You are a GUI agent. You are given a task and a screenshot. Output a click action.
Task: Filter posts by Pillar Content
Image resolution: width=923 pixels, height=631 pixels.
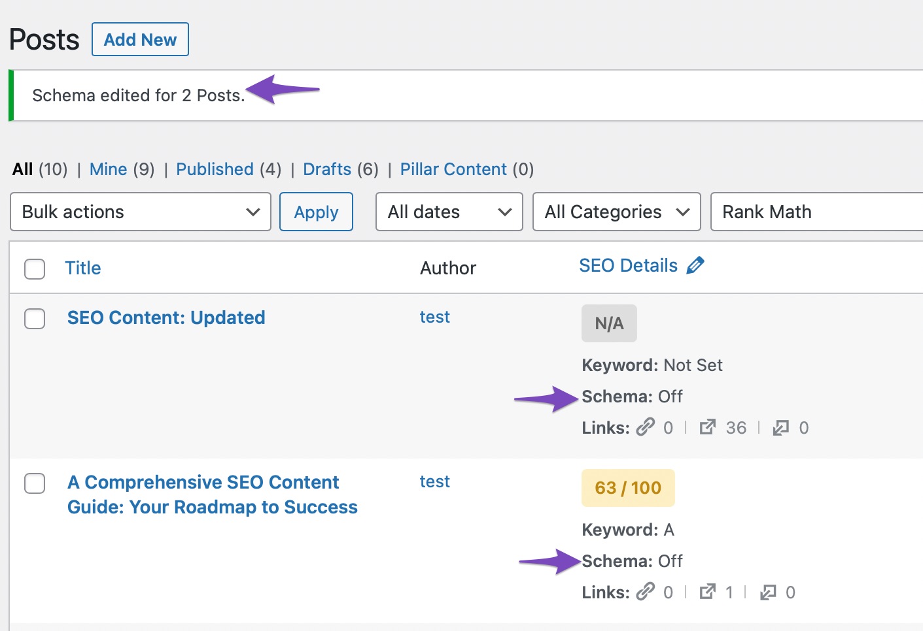(x=453, y=169)
